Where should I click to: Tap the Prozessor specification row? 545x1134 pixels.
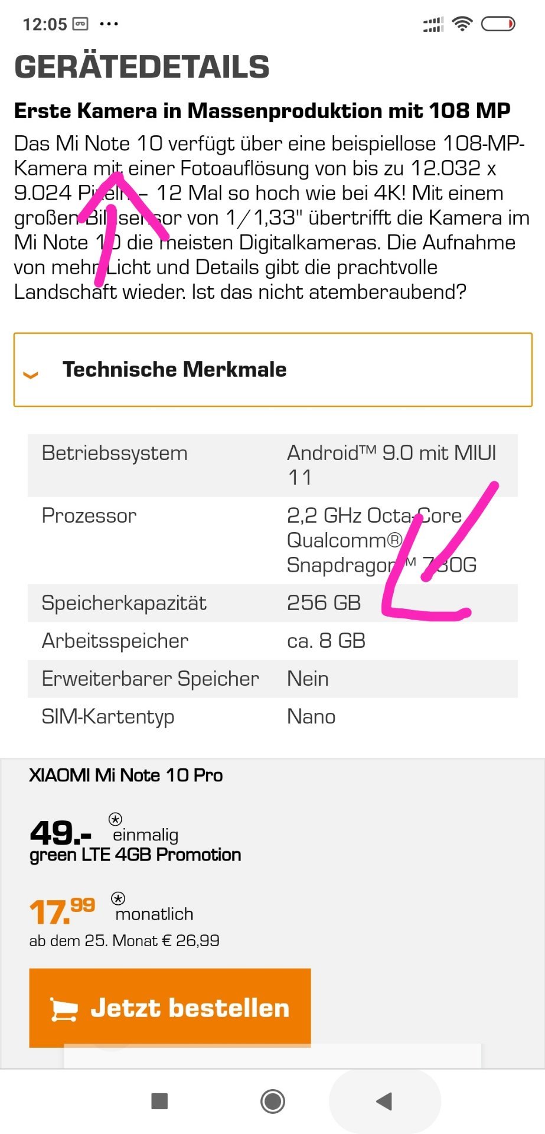click(x=272, y=540)
